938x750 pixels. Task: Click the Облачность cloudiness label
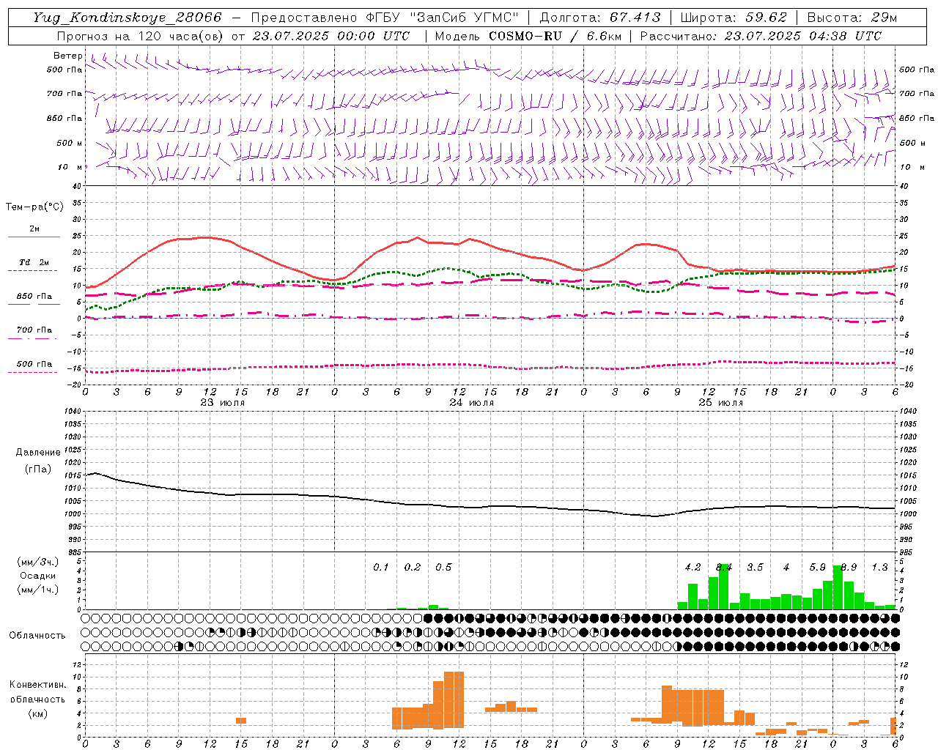pos(37,635)
